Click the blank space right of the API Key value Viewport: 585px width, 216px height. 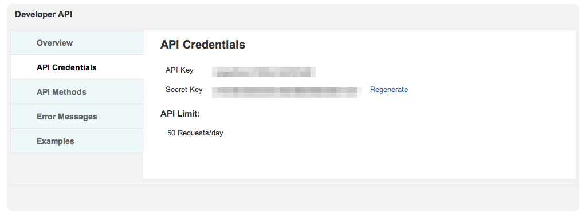(x=445, y=72)
